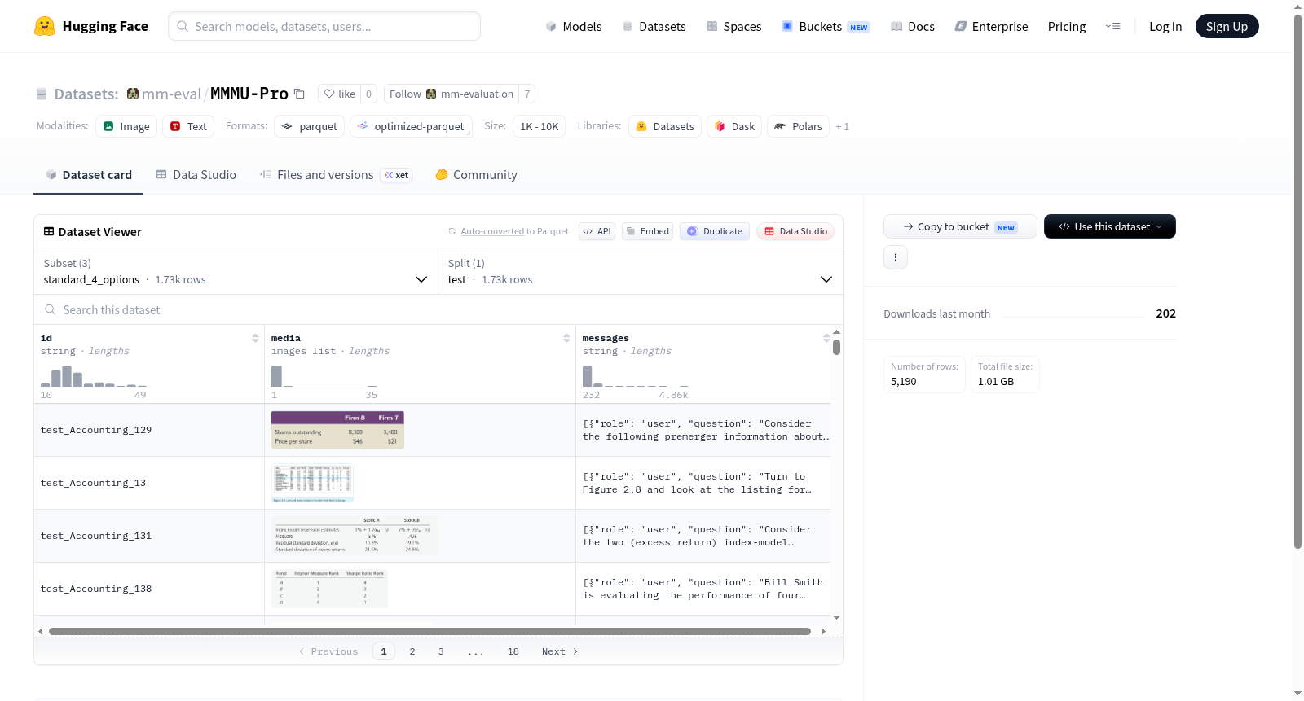Open thumbnail for test_Accounting_138
1304x701 pixels.
(329, 589)
